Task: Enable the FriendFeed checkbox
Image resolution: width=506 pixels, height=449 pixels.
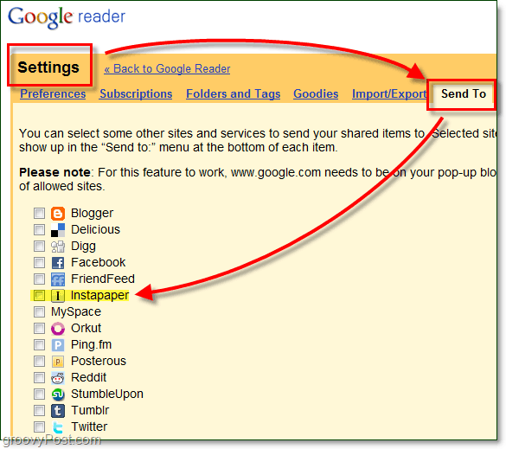Action: 40,279
